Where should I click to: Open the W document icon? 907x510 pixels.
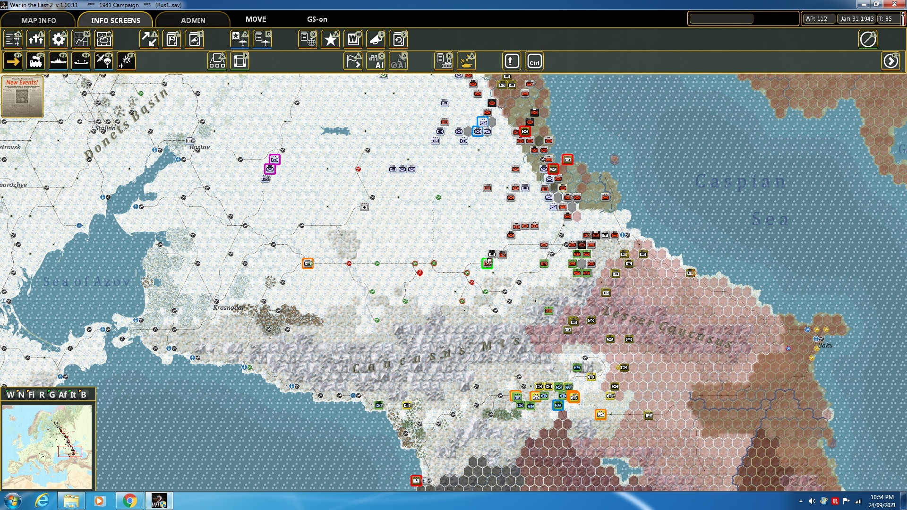click(353, 39)
